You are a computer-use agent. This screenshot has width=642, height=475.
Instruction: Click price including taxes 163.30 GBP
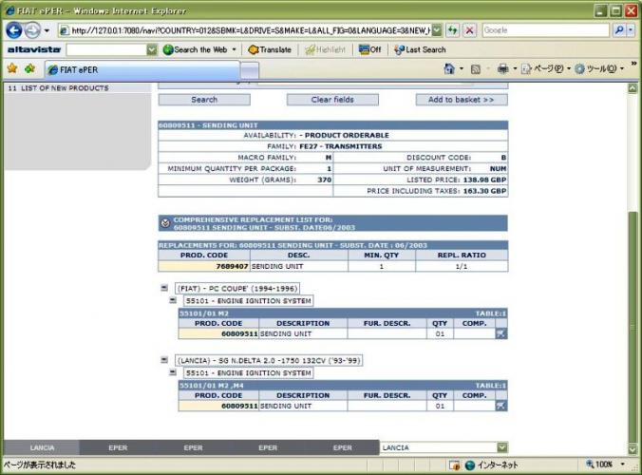(x=484, y=191)
